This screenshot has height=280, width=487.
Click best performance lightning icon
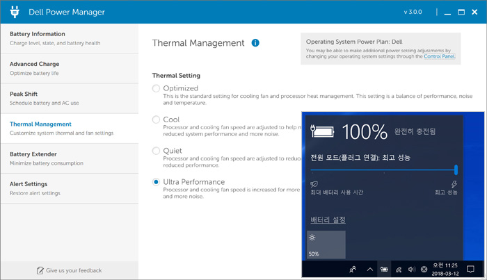(454, 184)
